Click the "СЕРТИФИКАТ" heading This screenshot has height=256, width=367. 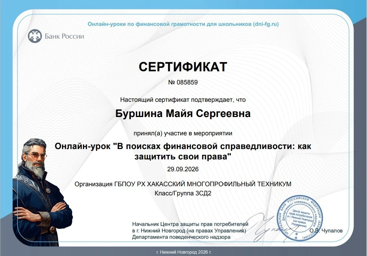click(x=183, y=67)
